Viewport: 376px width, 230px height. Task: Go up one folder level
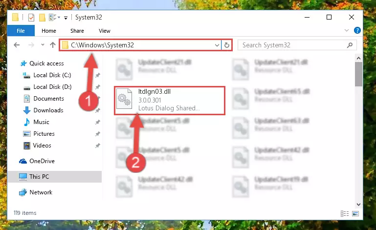53,45
